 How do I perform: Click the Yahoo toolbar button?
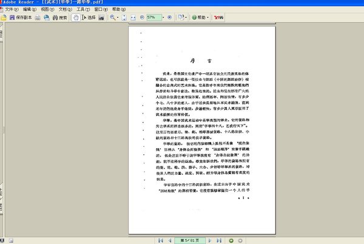click(218, 18)
